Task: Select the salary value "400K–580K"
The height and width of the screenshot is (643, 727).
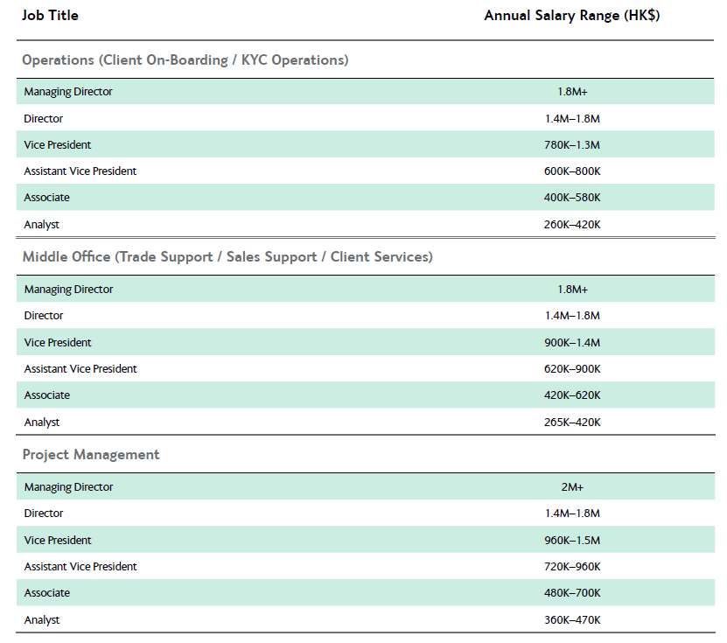Action: pos(572,198)
